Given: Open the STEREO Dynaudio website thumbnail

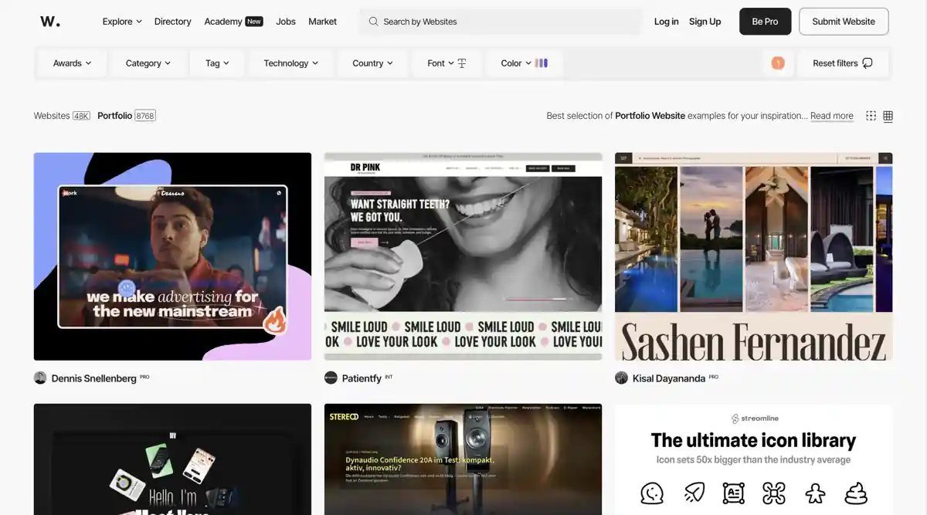Looking at the screenshot, I should coord(463,459).
